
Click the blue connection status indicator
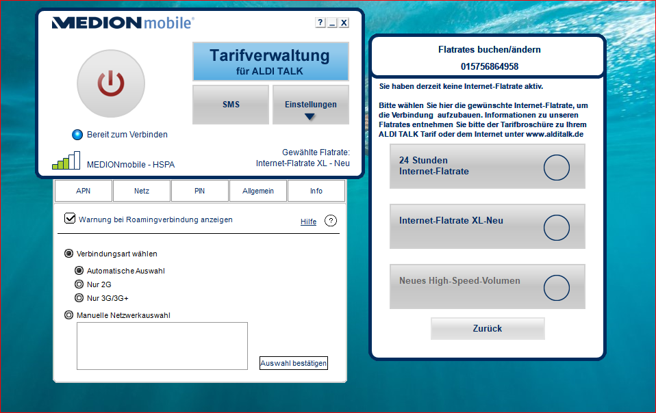pos(77,135)
